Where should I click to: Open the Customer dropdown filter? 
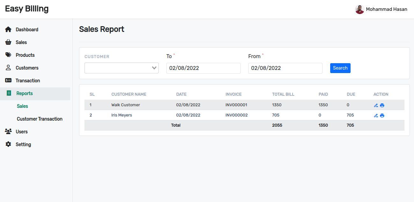point(121,68)
